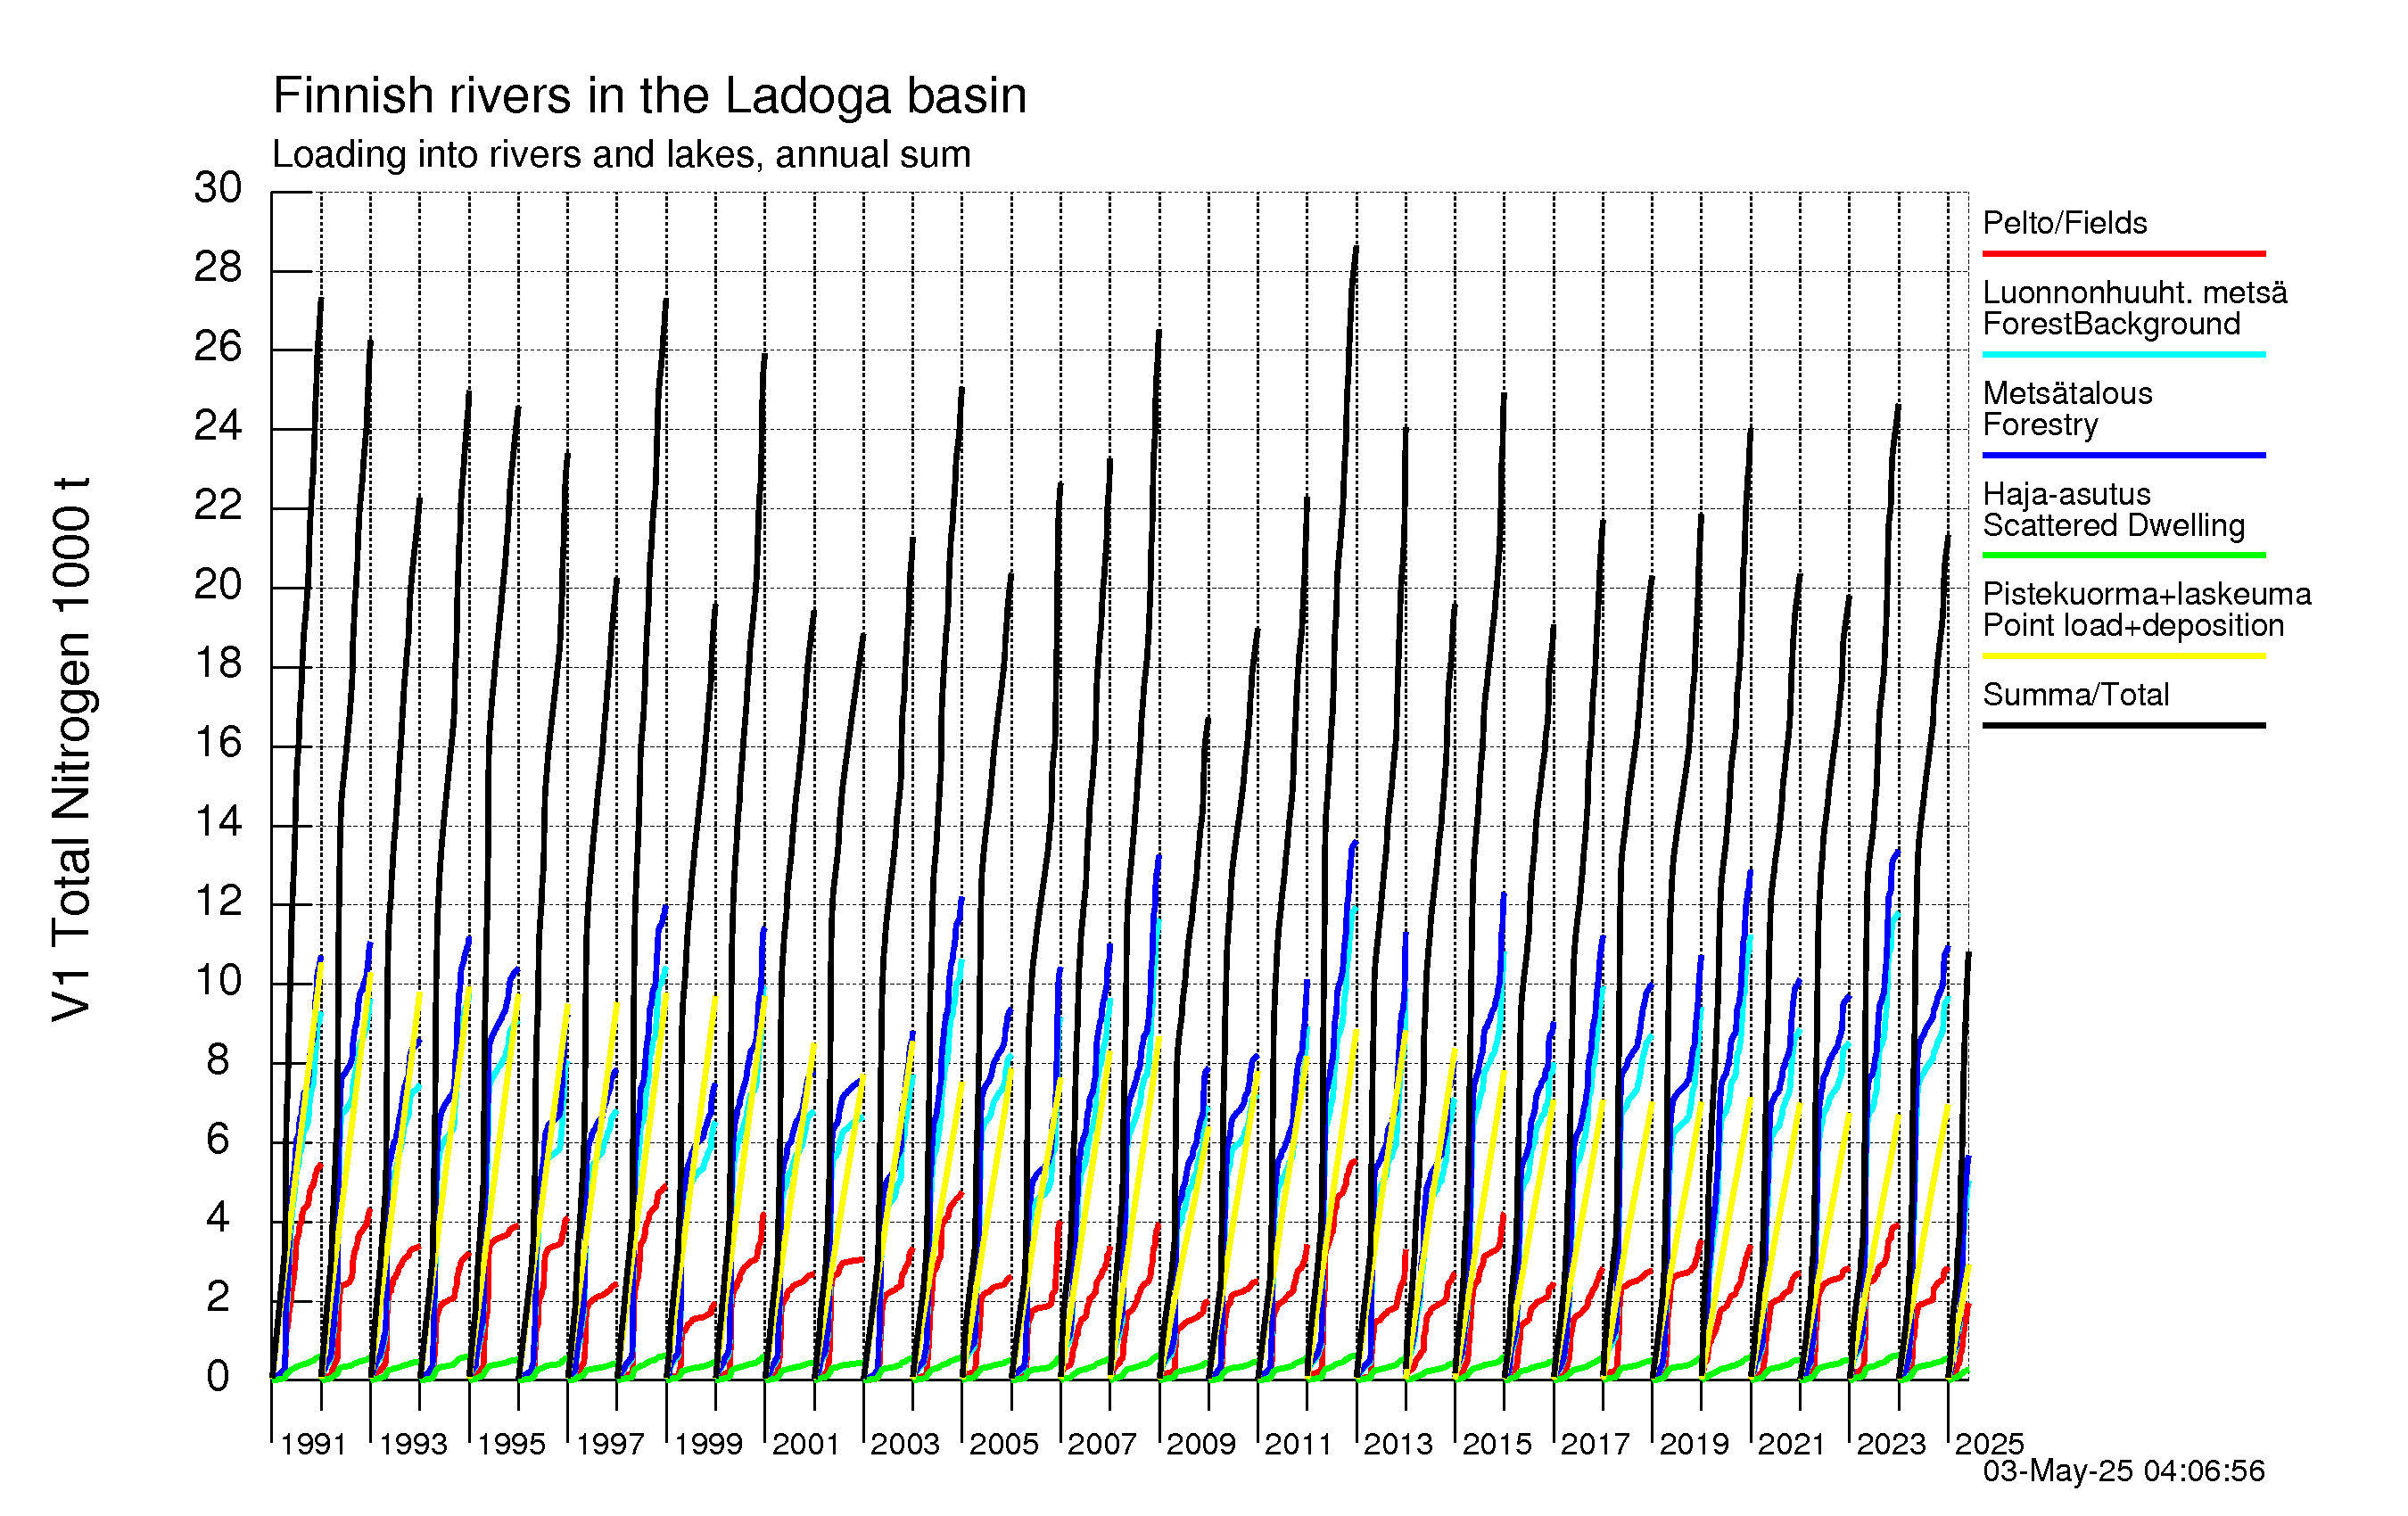Click the y-axis value 20
This screenshot has width=2408, height=1516.
pos(218,585)
